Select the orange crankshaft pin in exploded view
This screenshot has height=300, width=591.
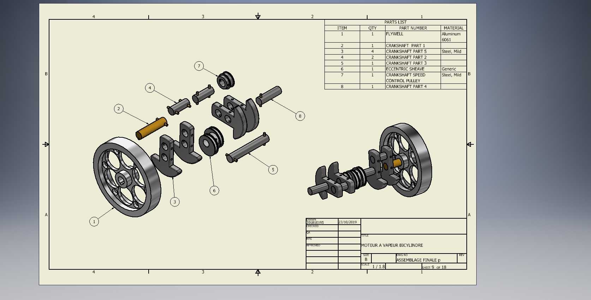[151, 129]
